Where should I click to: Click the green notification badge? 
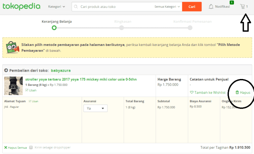(x=232, y=2)
